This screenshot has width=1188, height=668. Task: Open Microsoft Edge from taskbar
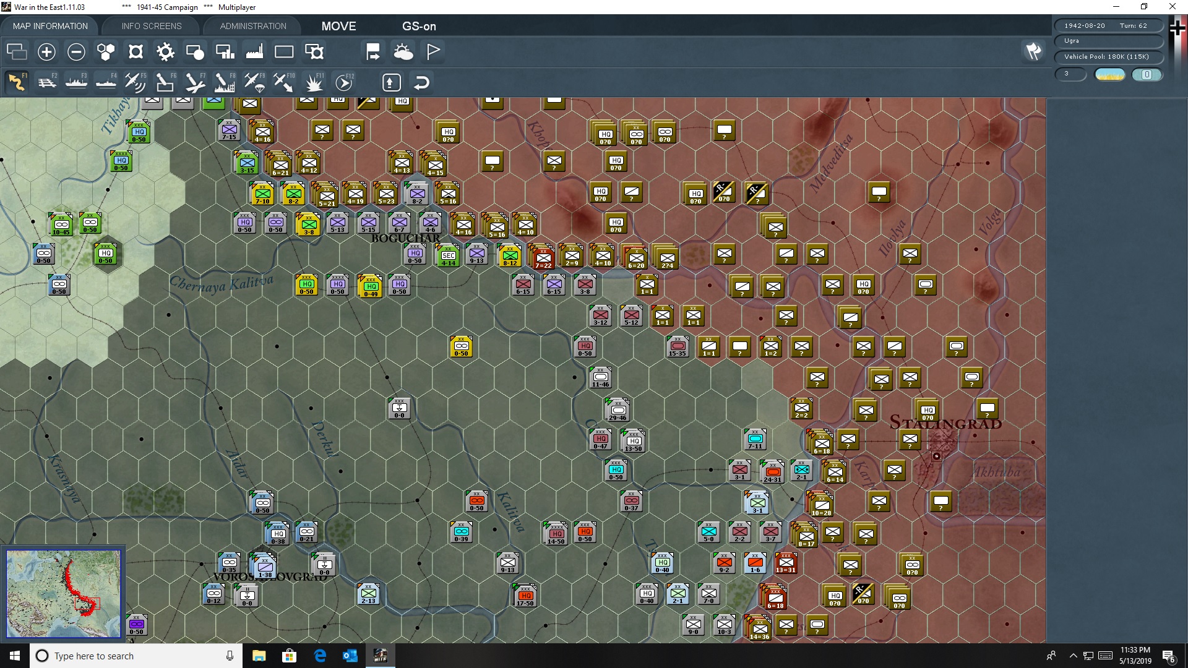(320, 656)
